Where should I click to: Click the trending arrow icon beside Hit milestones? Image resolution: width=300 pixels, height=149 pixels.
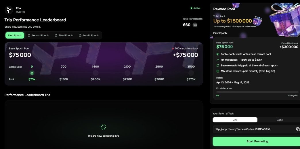pos(218,60)
